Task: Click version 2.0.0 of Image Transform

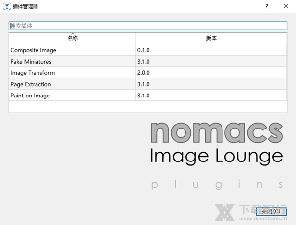Action: click(143, 73)
